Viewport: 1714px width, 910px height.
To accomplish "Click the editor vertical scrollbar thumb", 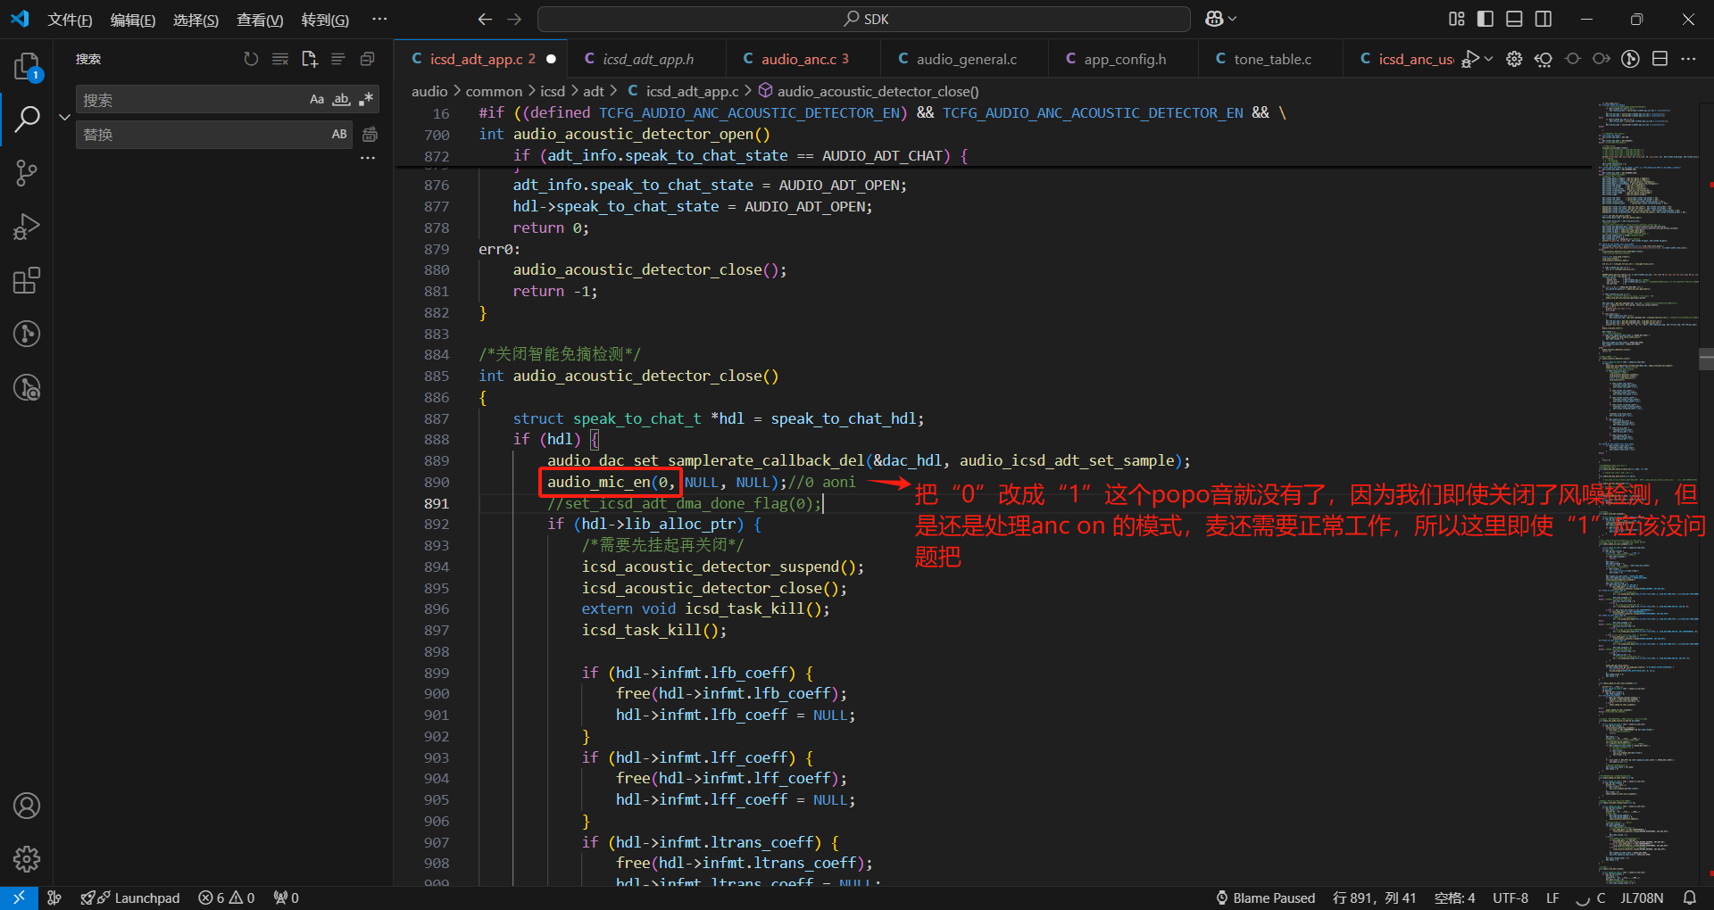I will coord(1706,360).
